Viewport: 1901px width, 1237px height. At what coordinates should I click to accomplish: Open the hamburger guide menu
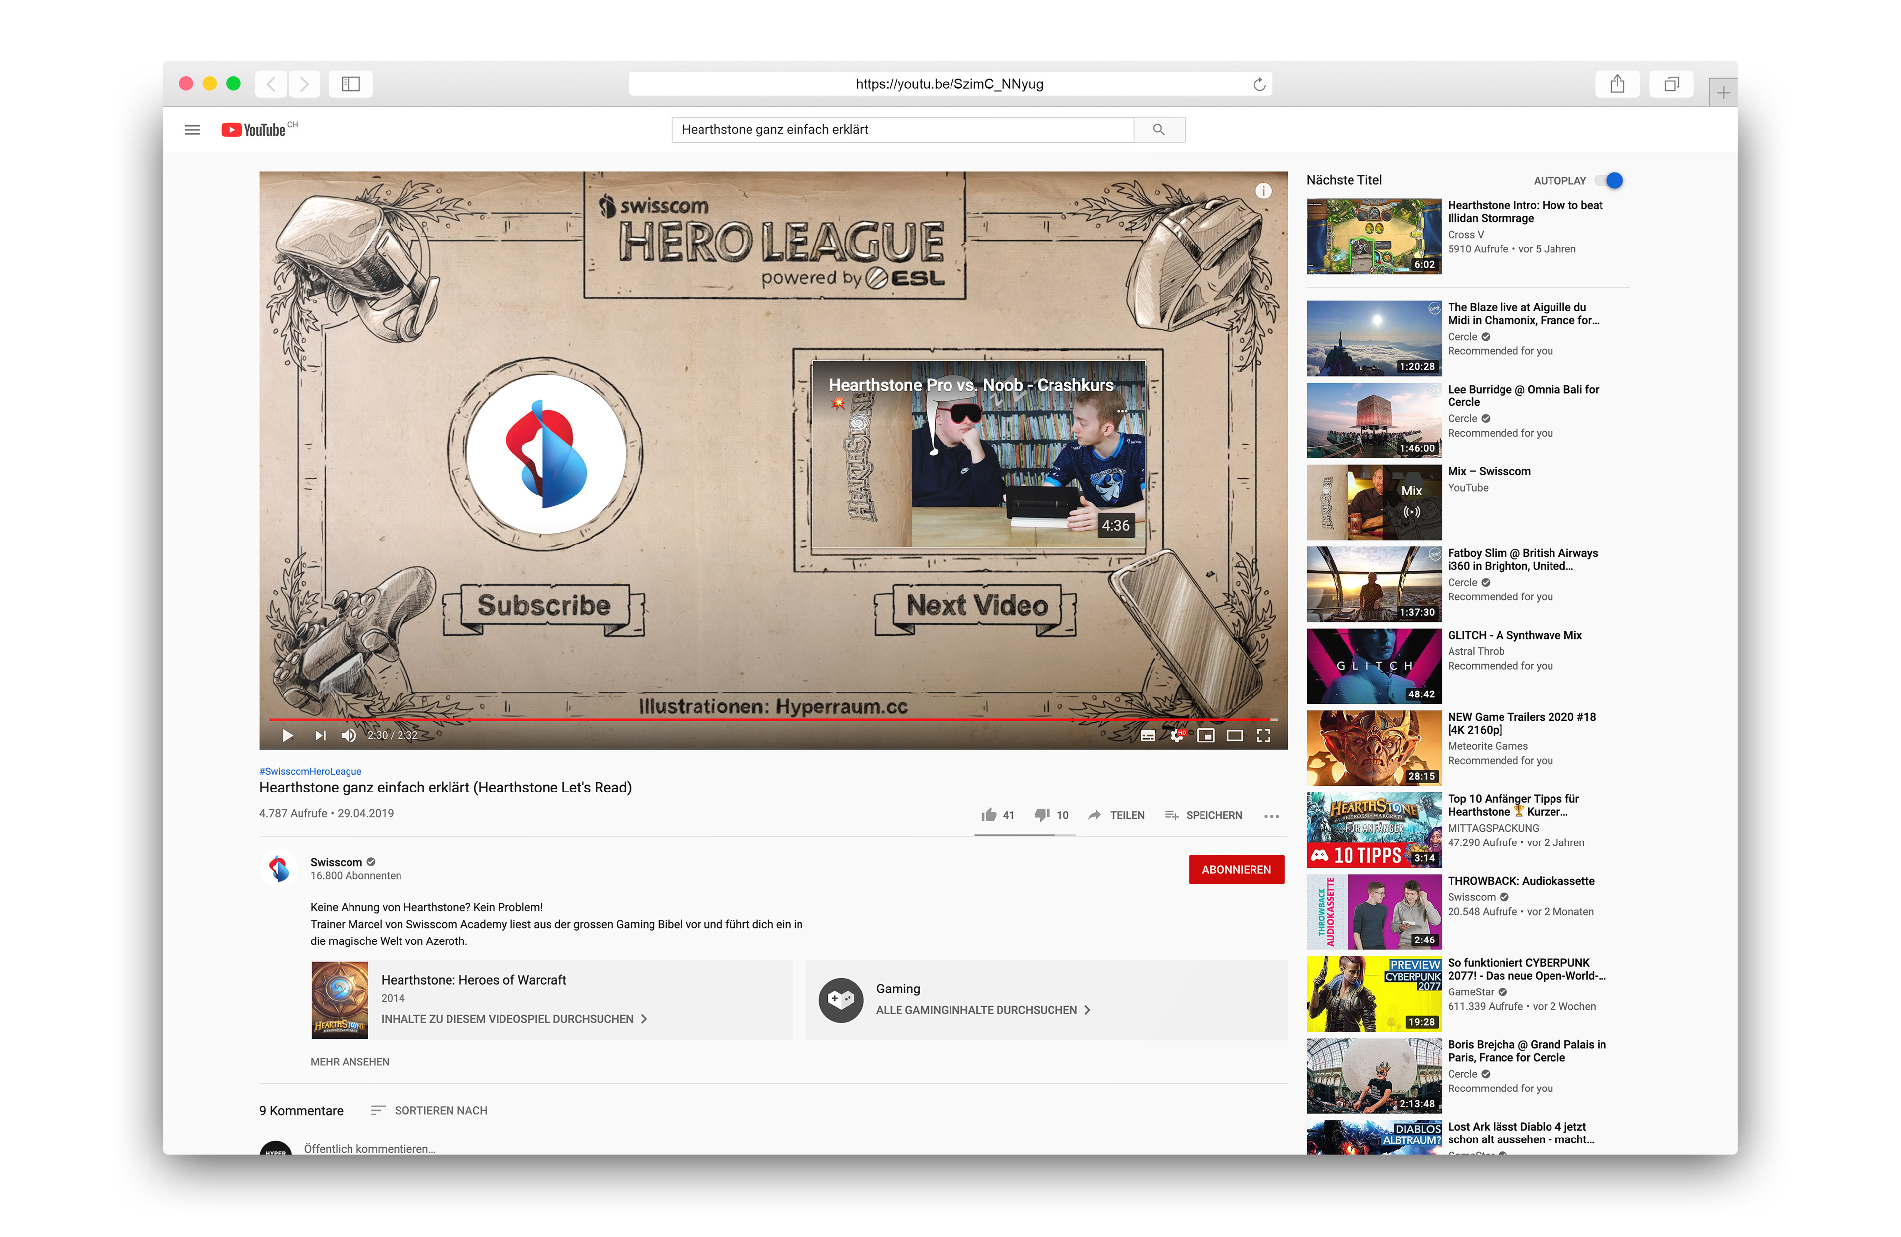click(x=193, y=129)
